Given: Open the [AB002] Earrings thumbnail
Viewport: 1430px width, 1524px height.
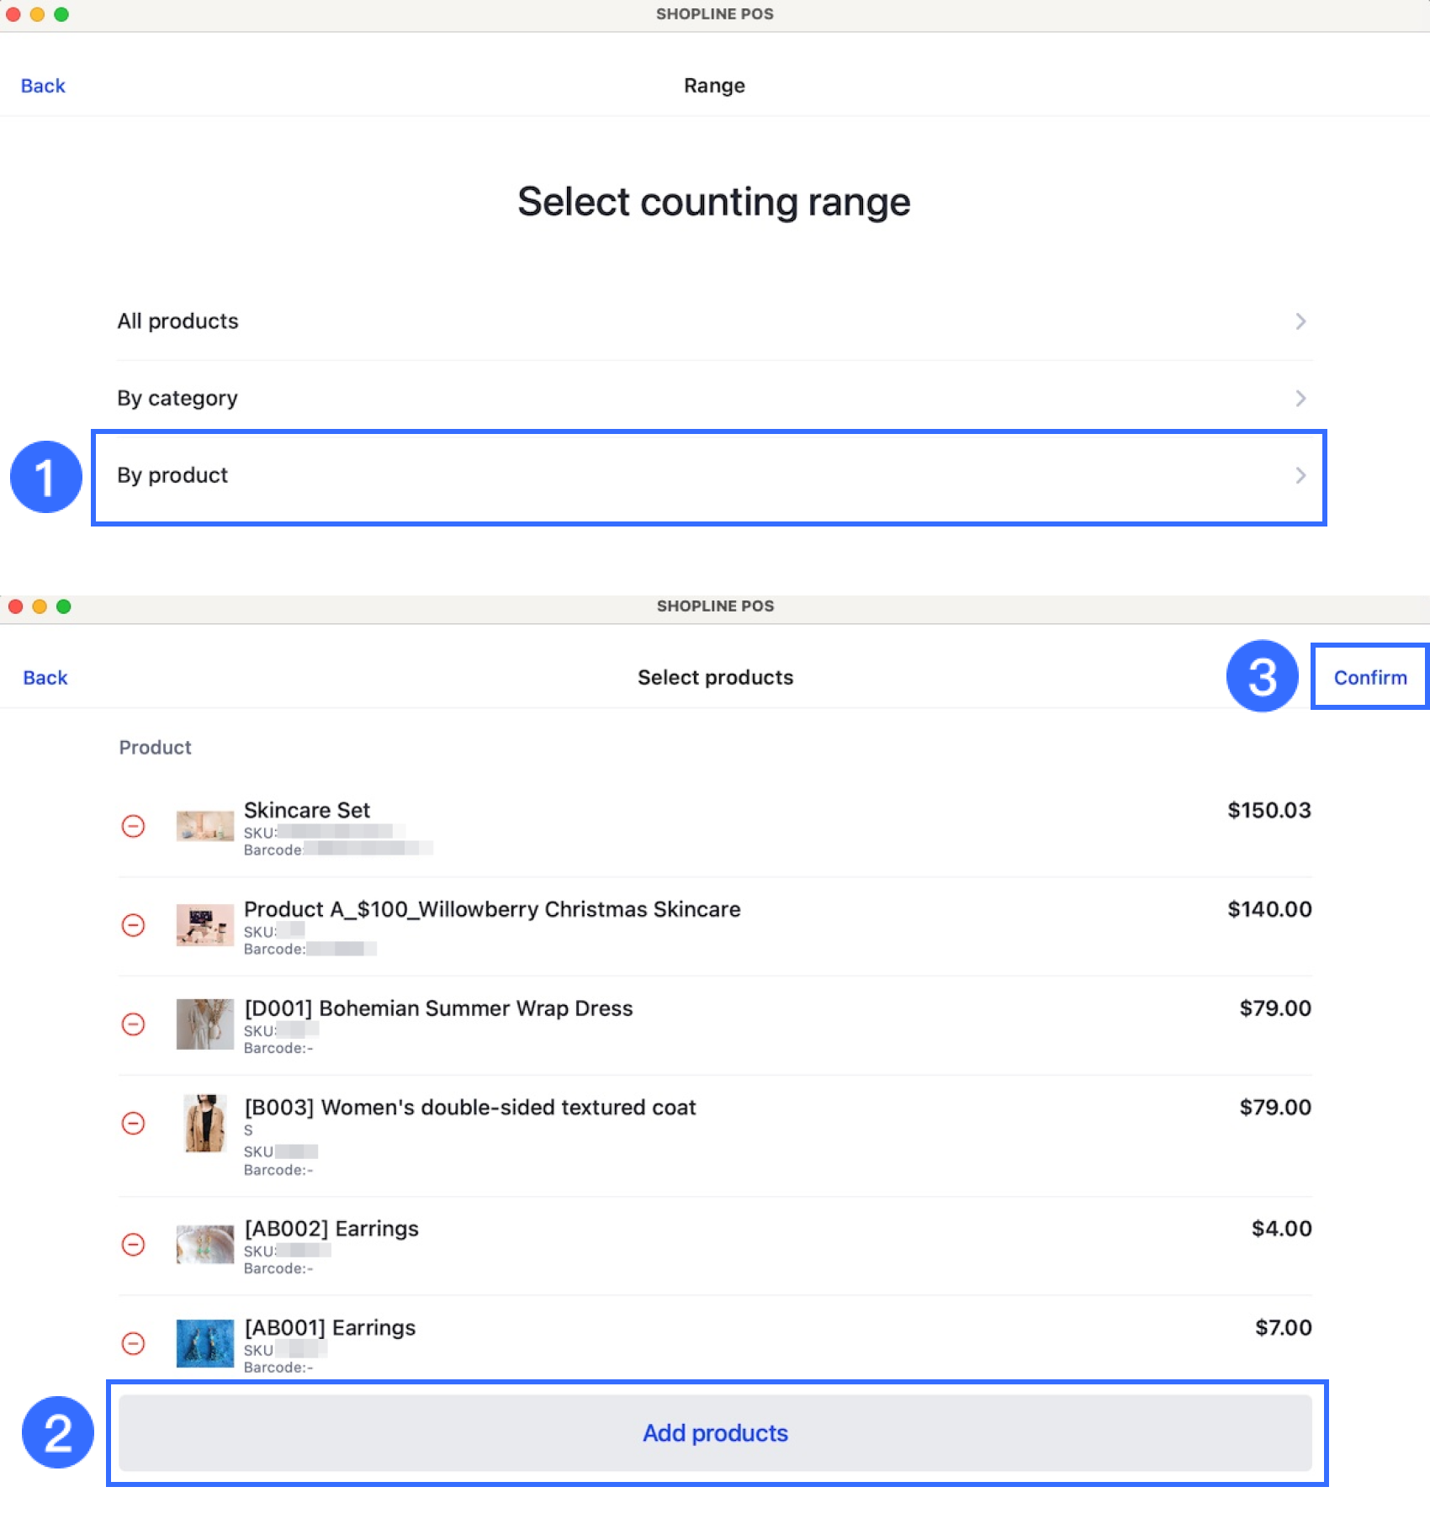Looking at the screenshot, I should (x=204, y=1244).
